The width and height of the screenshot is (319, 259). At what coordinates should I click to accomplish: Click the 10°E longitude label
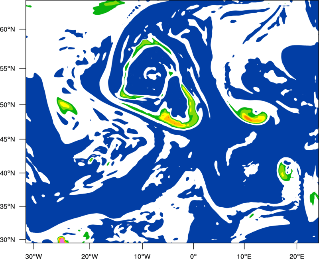pyautogui.click(x=244, y=256)
